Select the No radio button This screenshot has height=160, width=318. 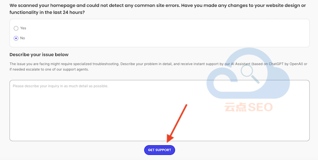16,38
